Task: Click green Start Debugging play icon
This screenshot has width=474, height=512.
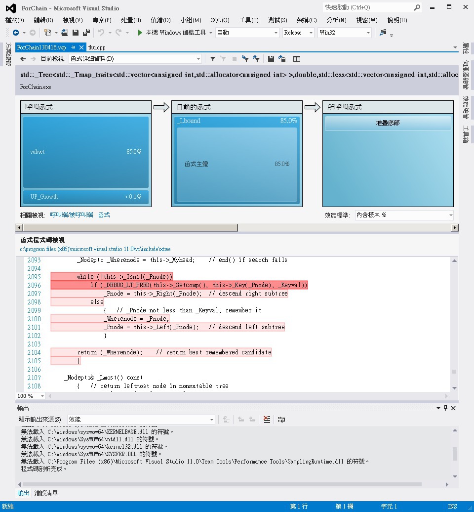Action: tap(140, 33)
